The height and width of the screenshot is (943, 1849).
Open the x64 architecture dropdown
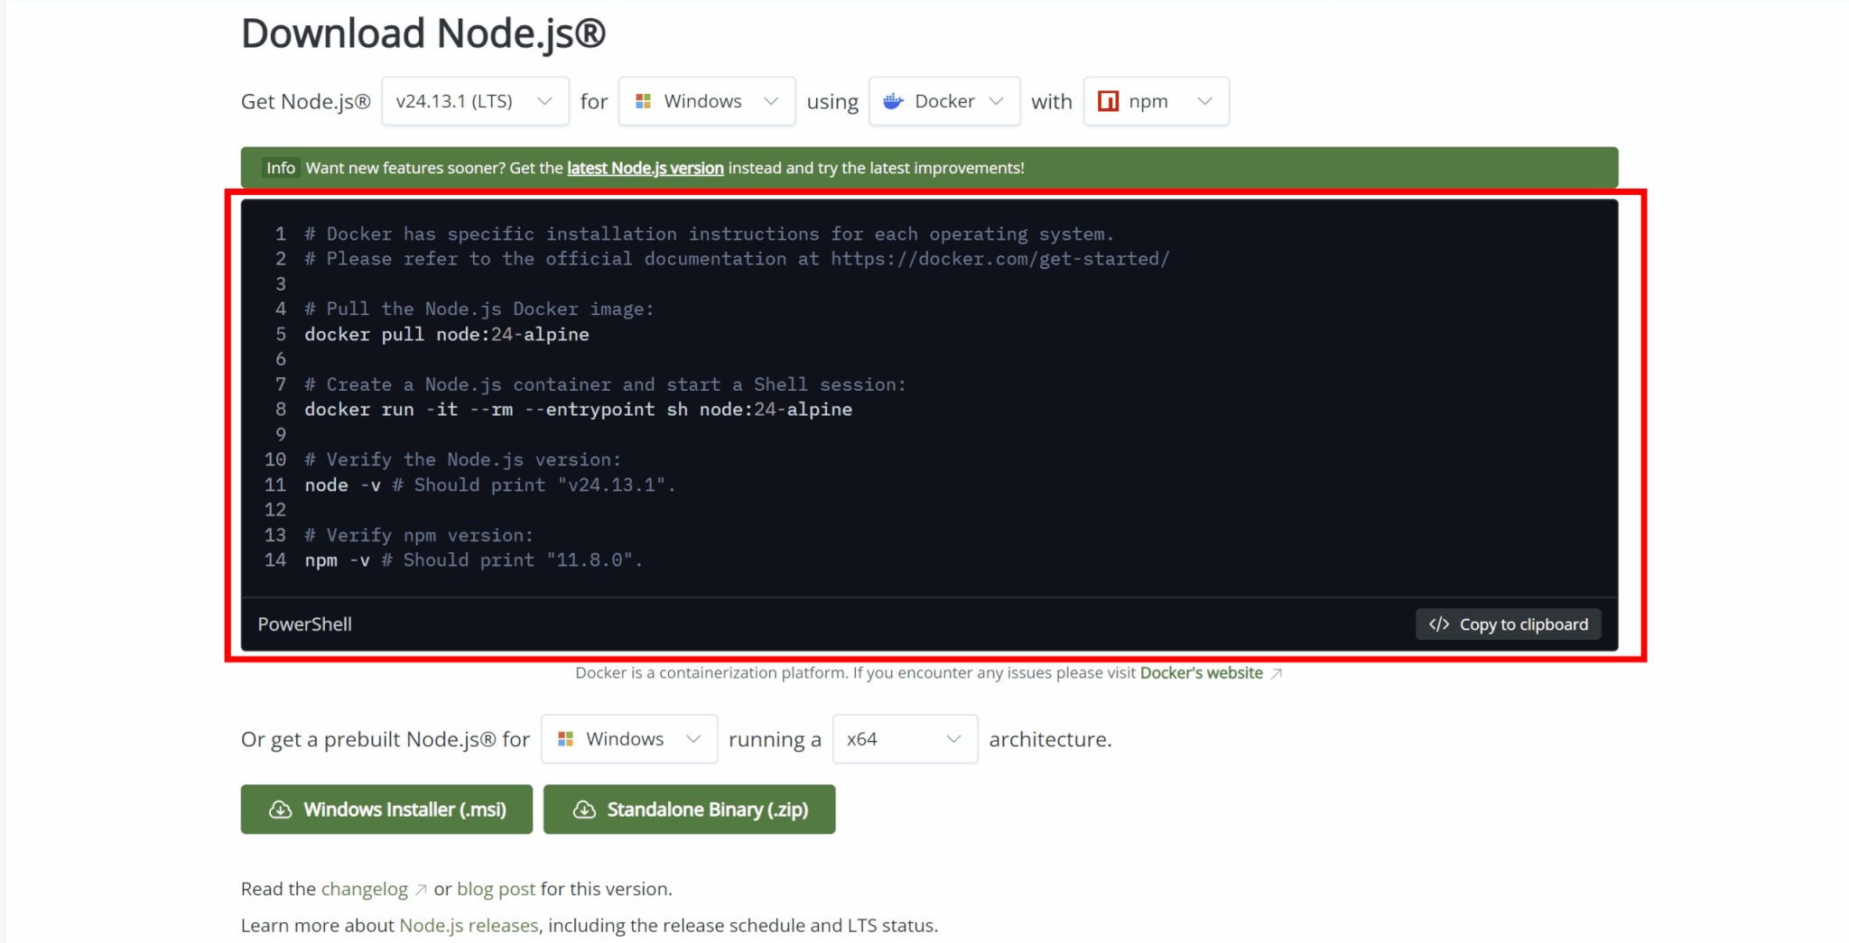(x=904, y=739)
